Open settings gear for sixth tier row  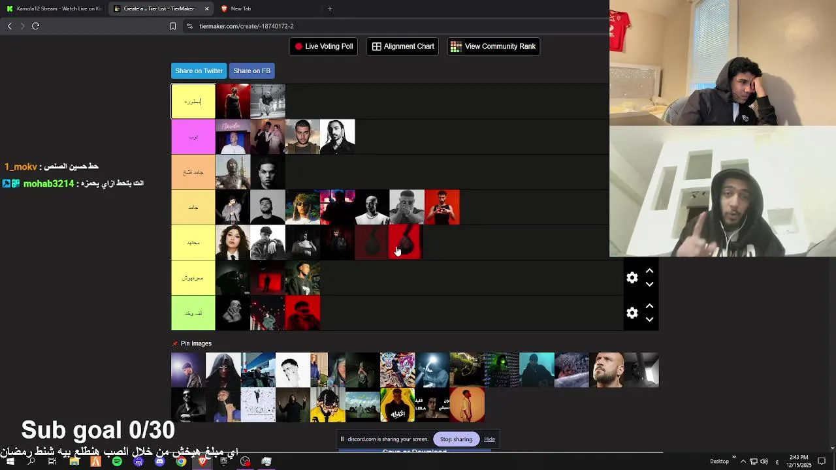[632, 278]
